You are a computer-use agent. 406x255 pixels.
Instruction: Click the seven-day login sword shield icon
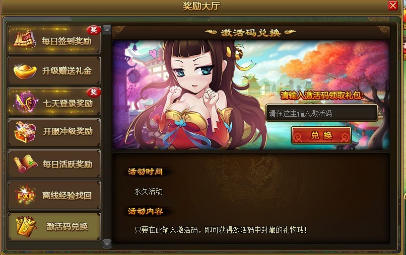(x=26, y=102)
